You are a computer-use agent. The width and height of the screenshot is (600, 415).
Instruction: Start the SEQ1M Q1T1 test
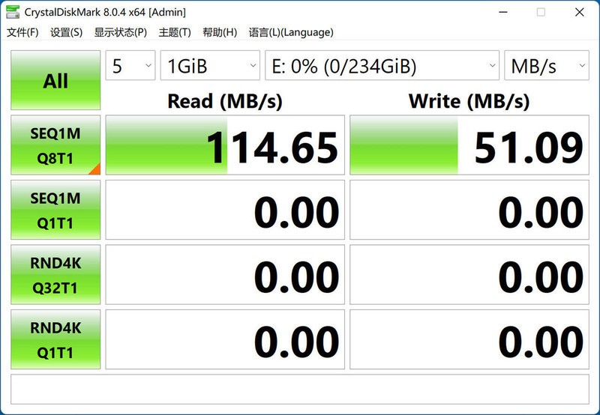click(x=55, y=210)
